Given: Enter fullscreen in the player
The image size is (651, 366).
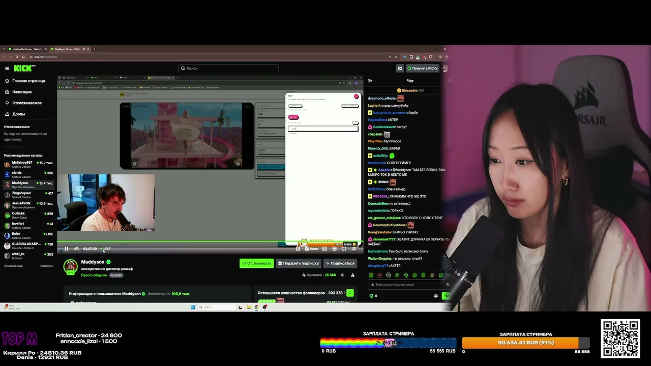Looking at the screenshot, I should click(x=344, y=249).
